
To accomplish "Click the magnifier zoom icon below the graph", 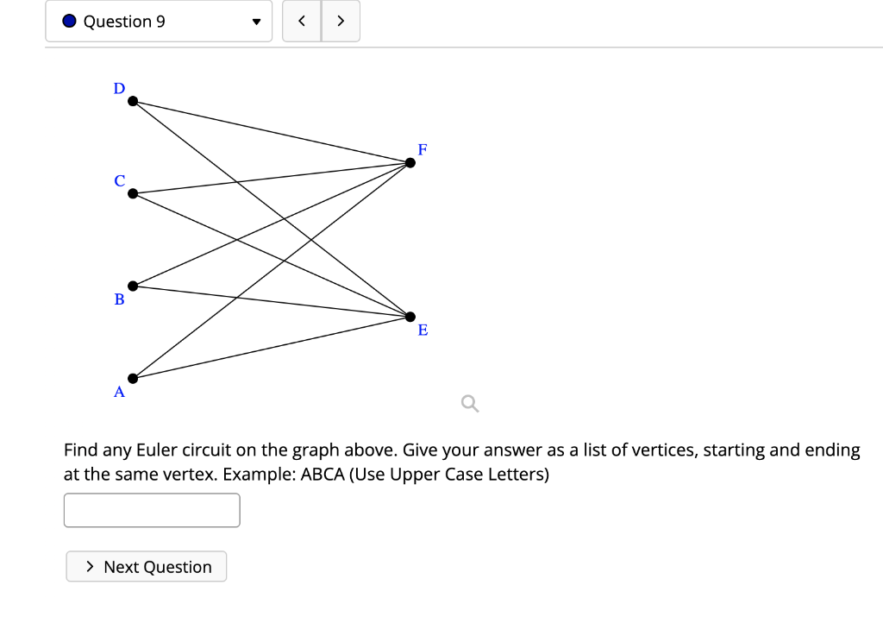I will tap(468, 403).
